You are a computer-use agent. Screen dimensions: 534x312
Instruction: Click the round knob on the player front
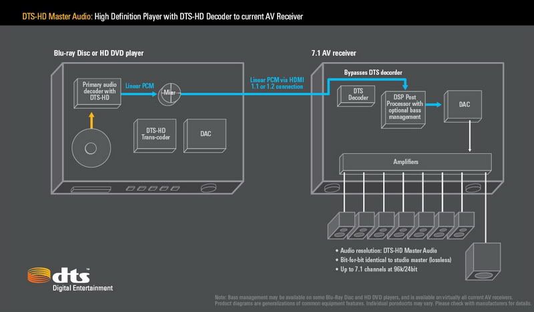click(x=208, y=188)
